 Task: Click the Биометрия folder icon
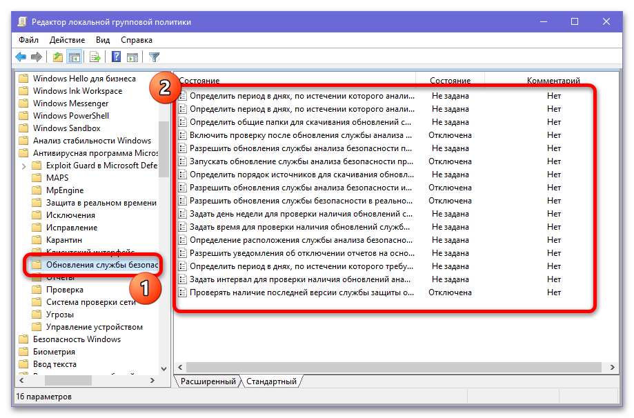click(24, 352)
